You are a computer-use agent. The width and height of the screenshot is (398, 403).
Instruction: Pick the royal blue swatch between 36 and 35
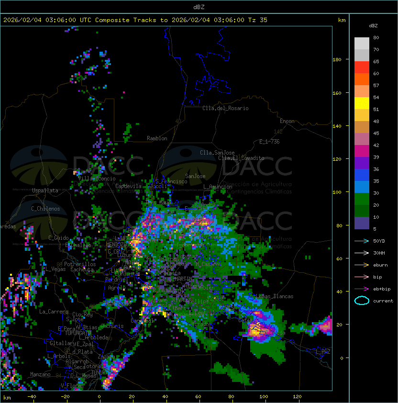click(362, 175)
